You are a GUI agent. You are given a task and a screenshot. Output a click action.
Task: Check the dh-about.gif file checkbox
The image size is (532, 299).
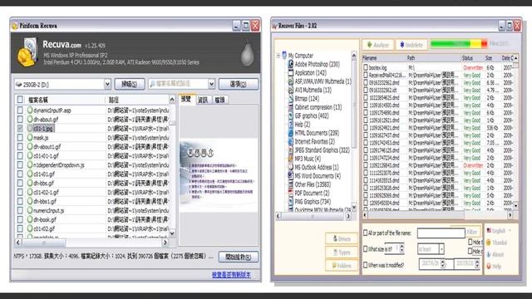click(20, 120)
